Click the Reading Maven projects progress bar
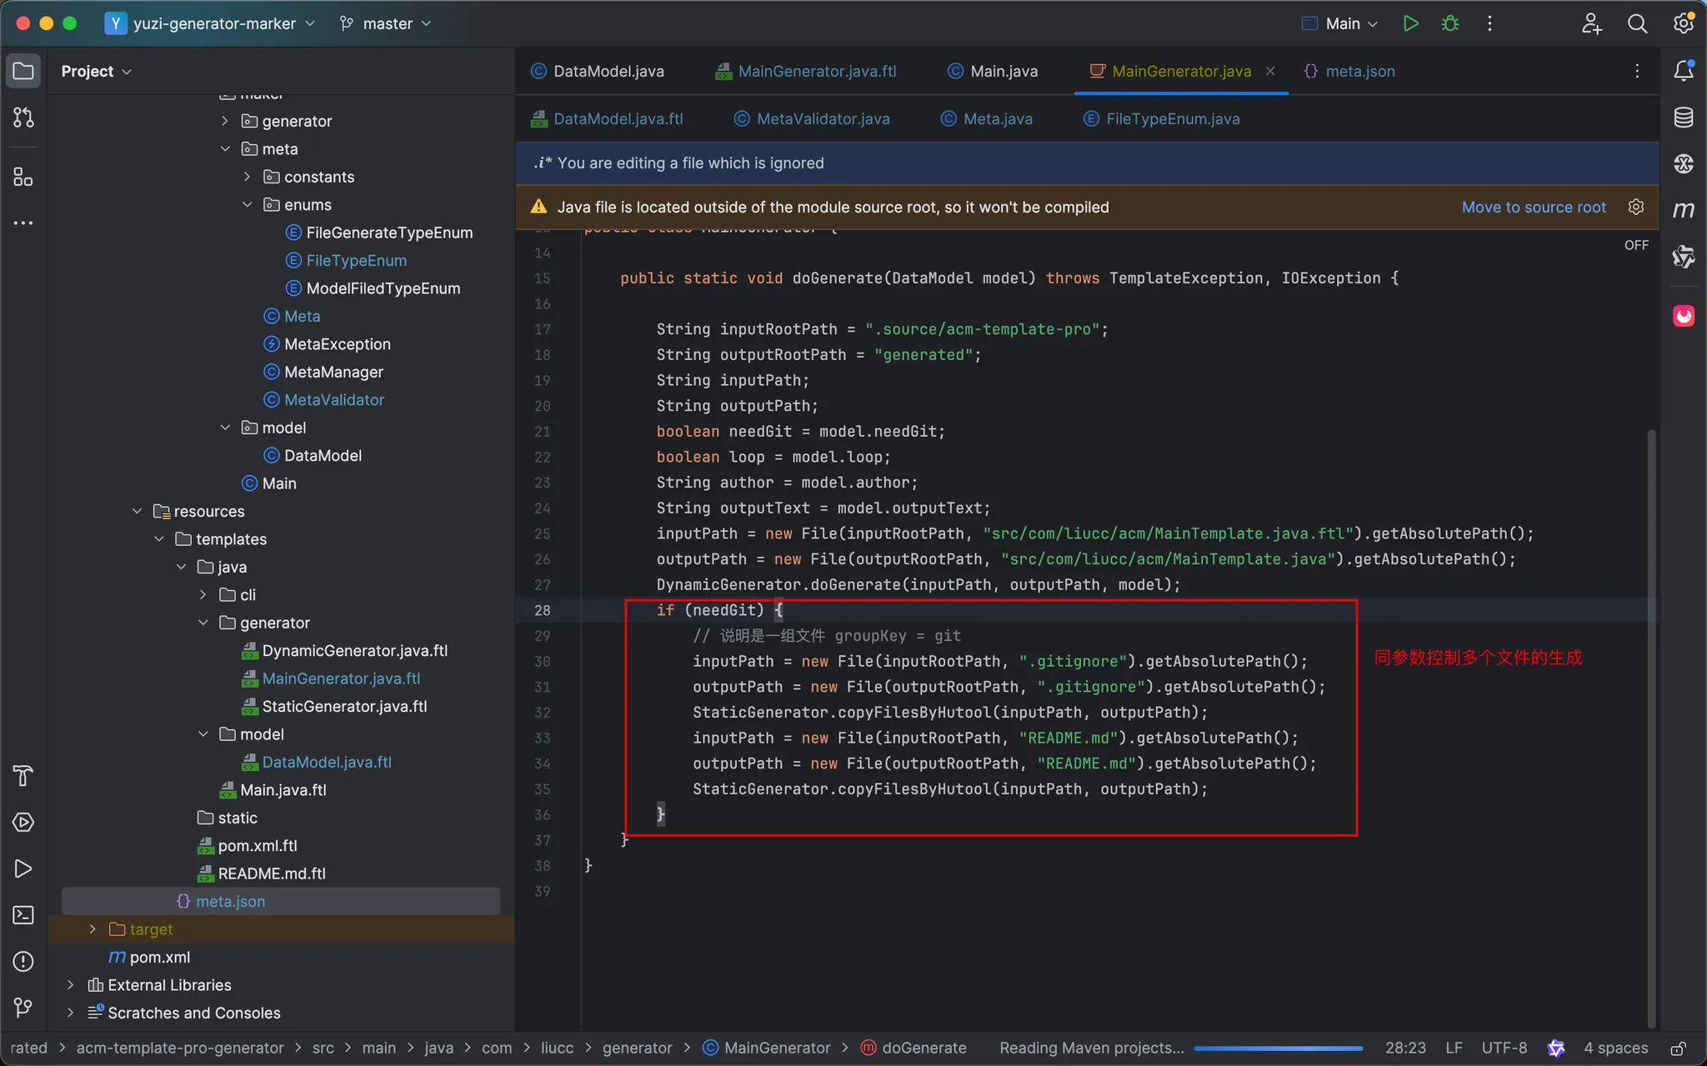 [1277, 1048]
